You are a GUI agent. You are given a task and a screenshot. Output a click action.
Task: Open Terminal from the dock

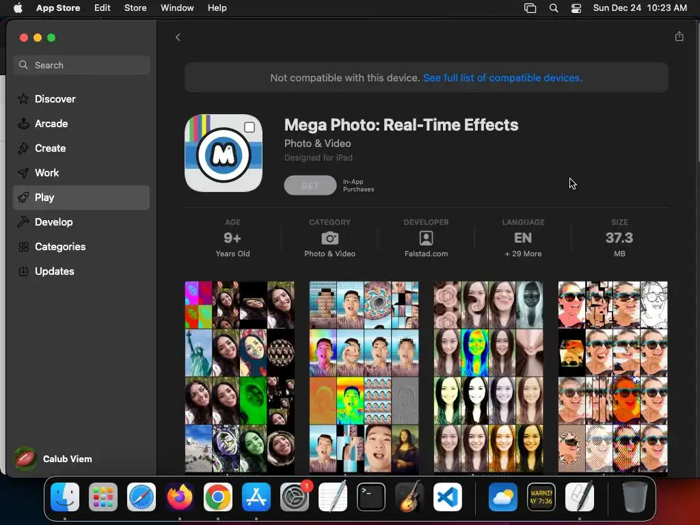tap(371, 497)
